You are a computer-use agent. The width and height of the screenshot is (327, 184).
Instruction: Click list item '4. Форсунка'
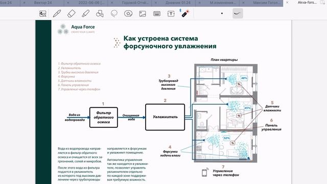[x=66, y=77]
